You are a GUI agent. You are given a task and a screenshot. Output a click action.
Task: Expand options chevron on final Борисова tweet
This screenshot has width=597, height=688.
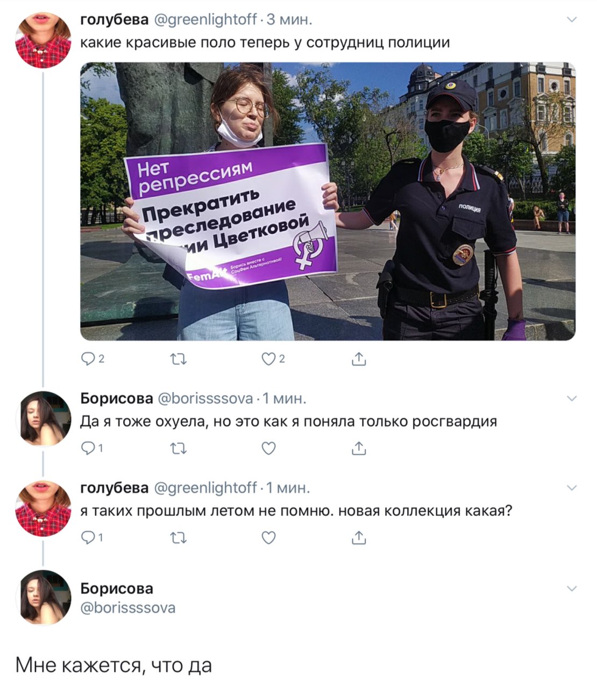[572, 588]
